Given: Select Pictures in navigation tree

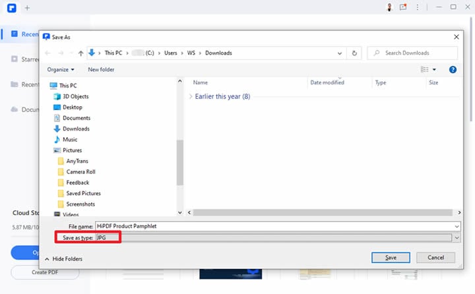Looking at the screenshot, I should [68, 150].
